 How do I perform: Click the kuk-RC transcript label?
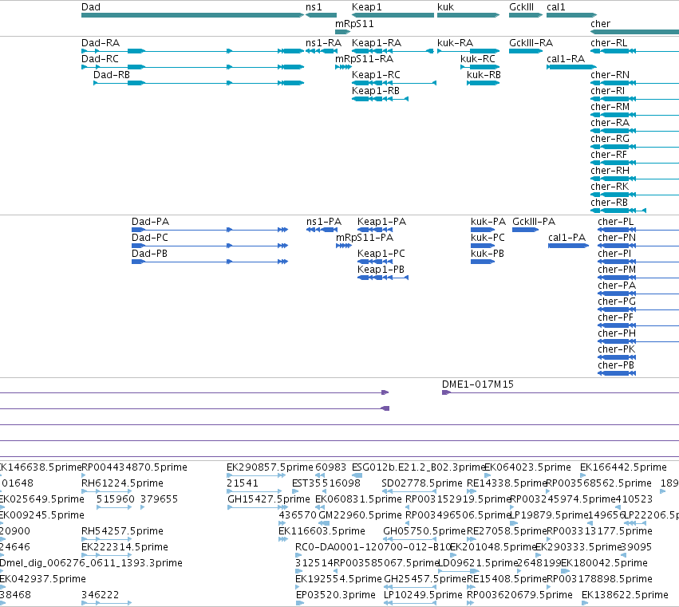[478, 59]
